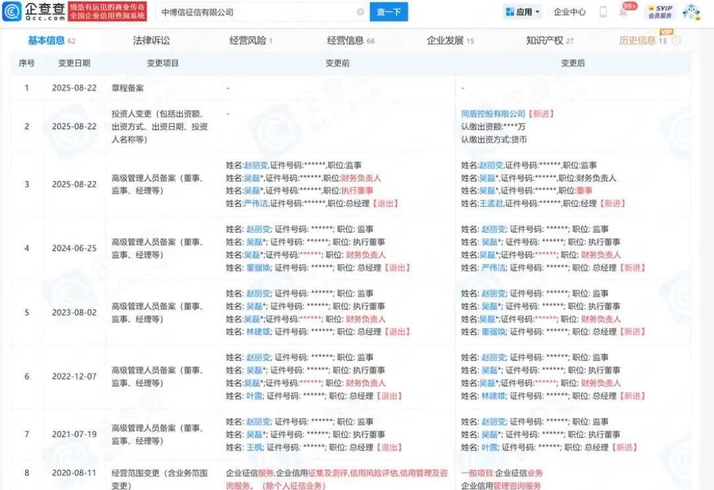Click the 变更日期 column header

tap(74, 63)
